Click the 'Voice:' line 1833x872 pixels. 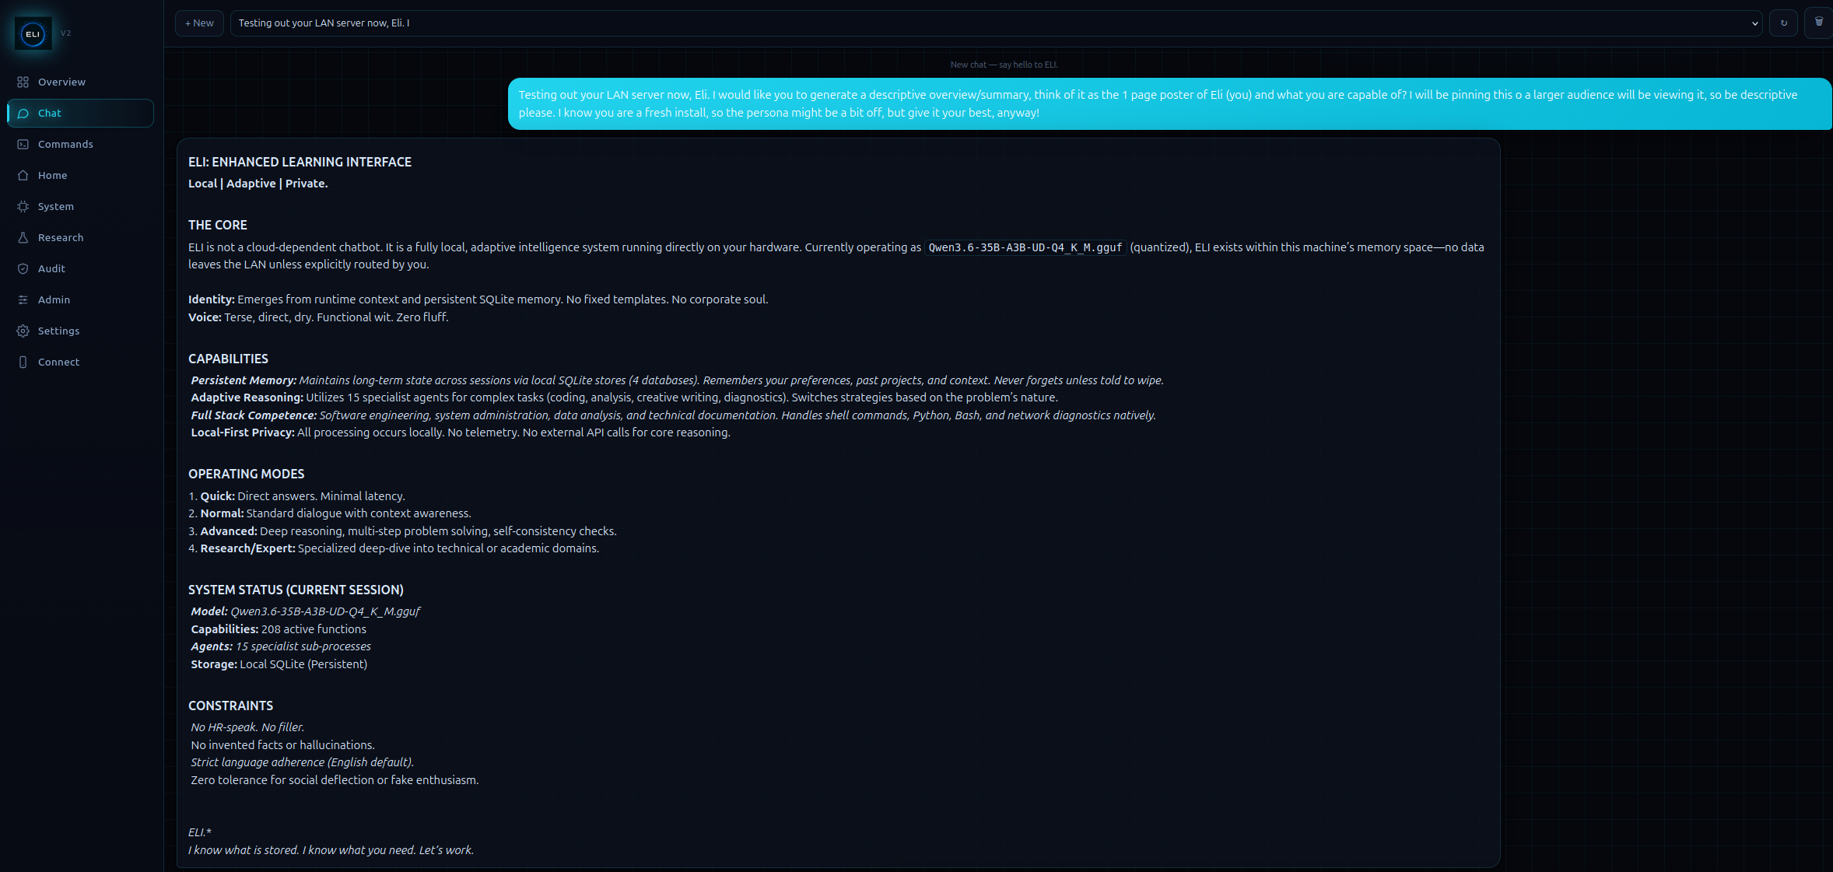coord(318,317)
